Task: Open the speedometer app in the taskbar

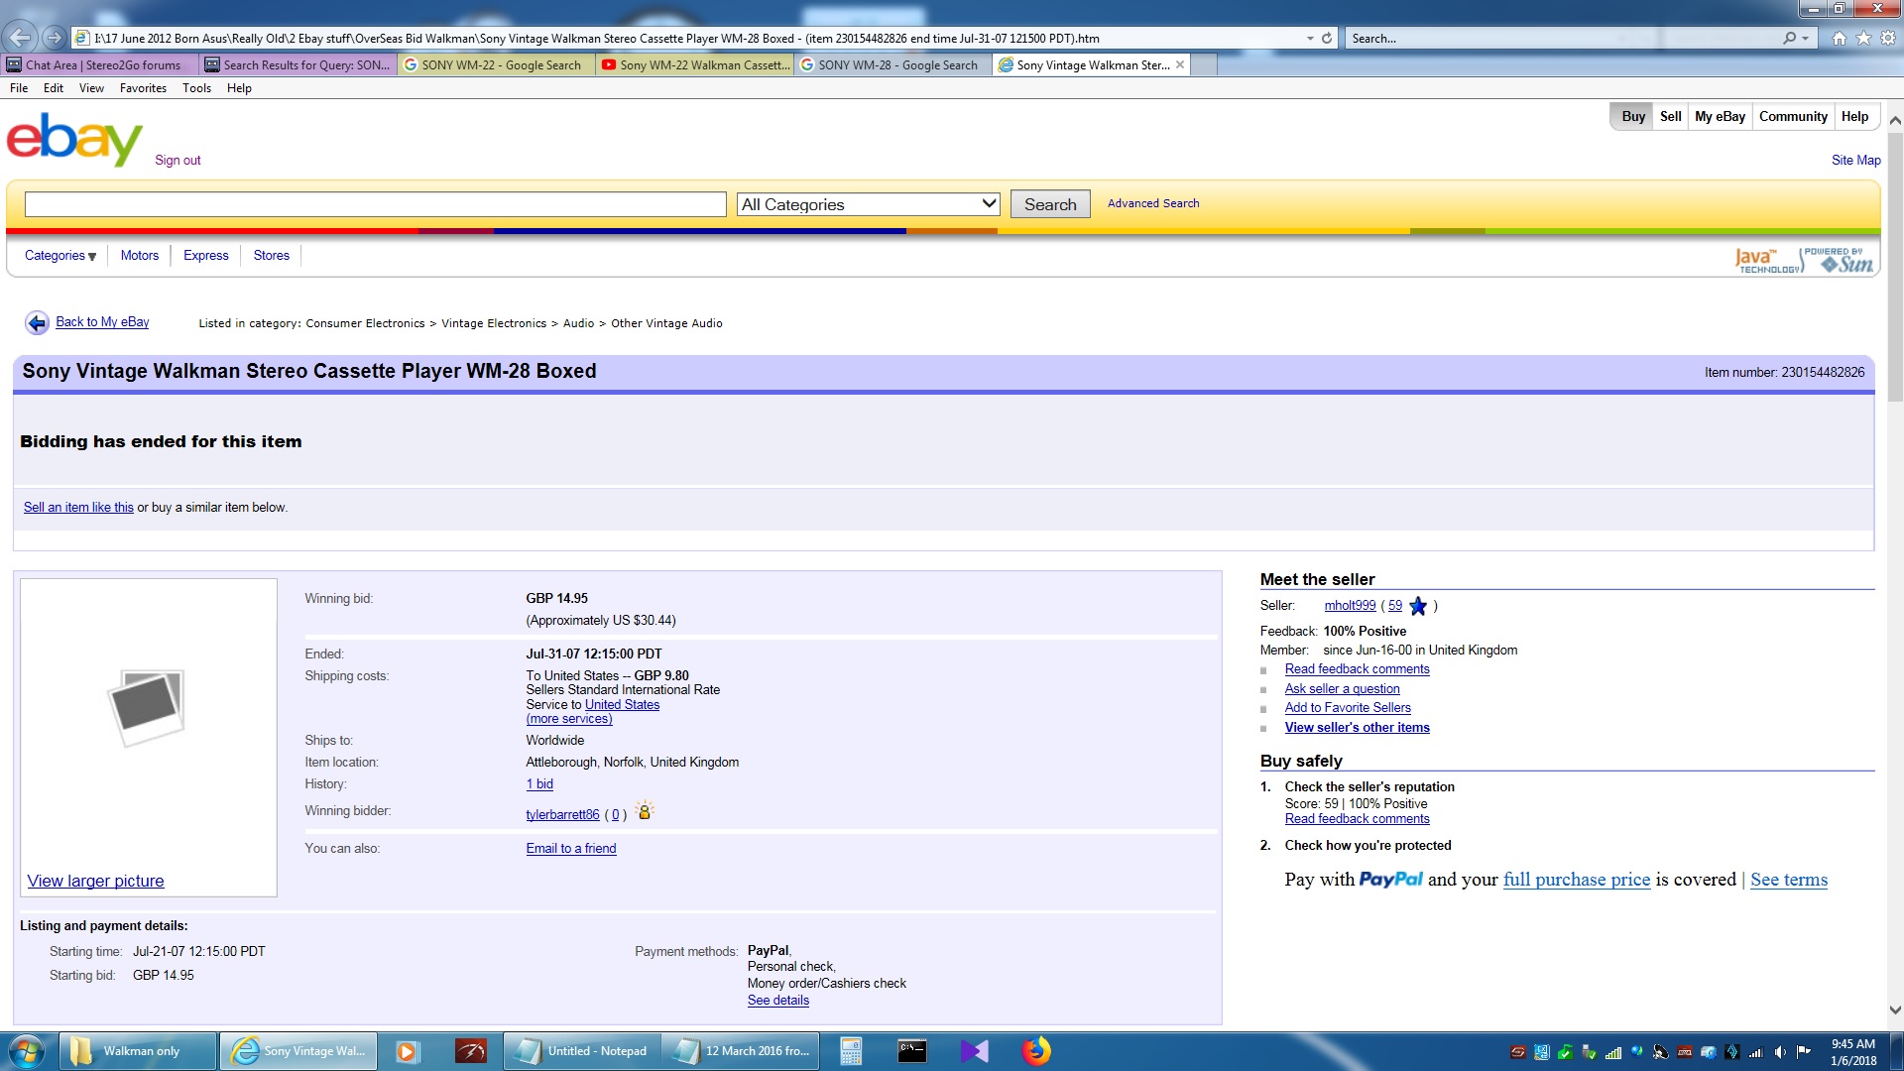Action: point(470,1051)
